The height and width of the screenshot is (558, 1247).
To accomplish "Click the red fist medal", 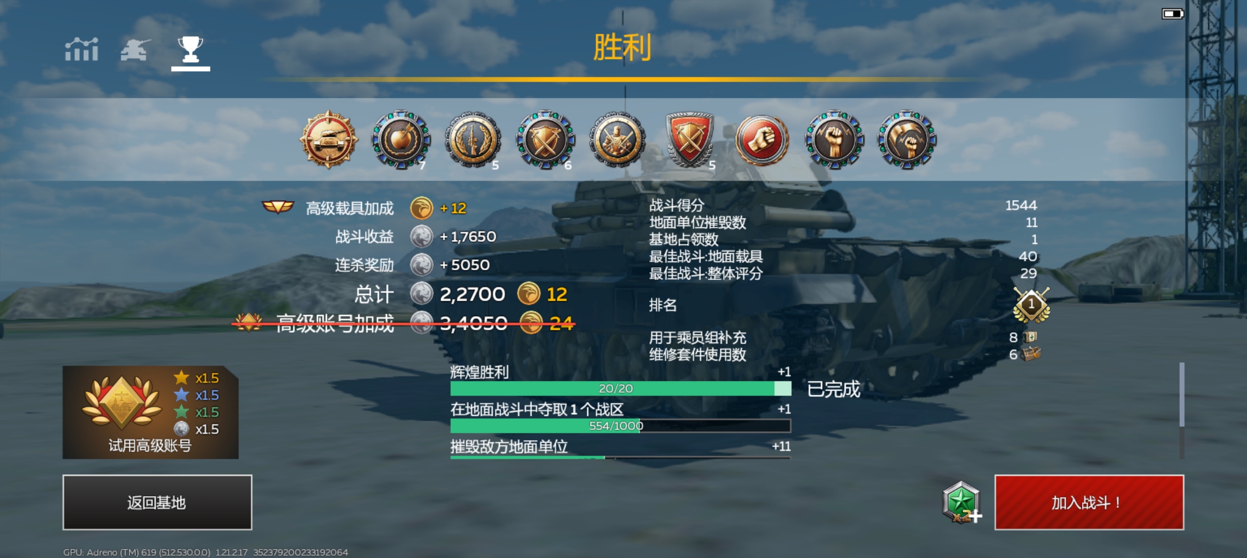I will point(762,139).
